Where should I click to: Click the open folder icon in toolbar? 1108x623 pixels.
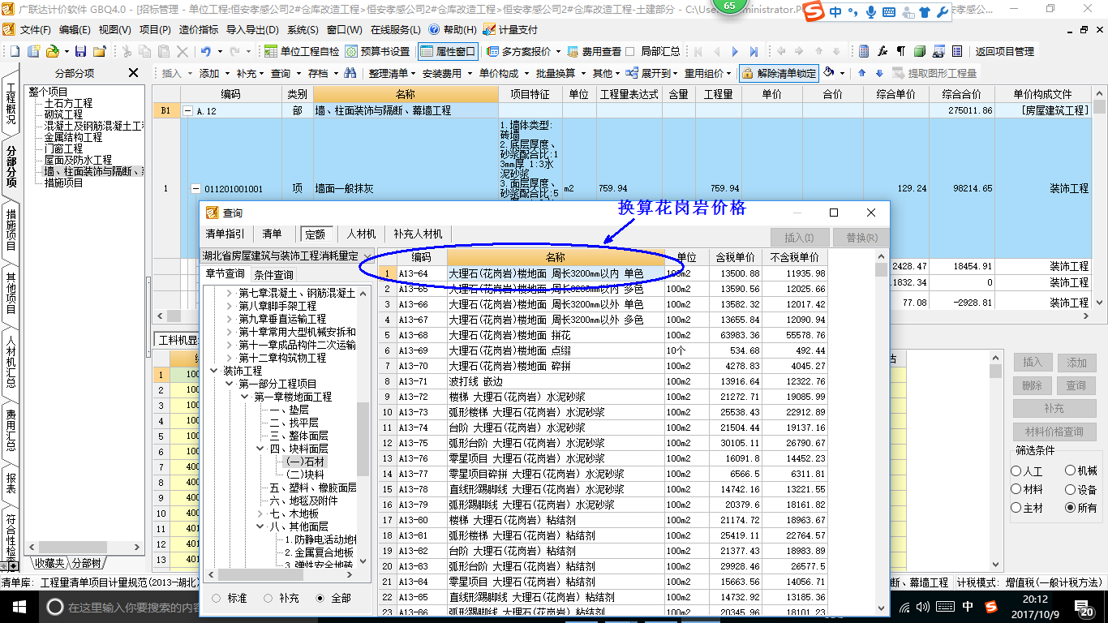point(52,51)
